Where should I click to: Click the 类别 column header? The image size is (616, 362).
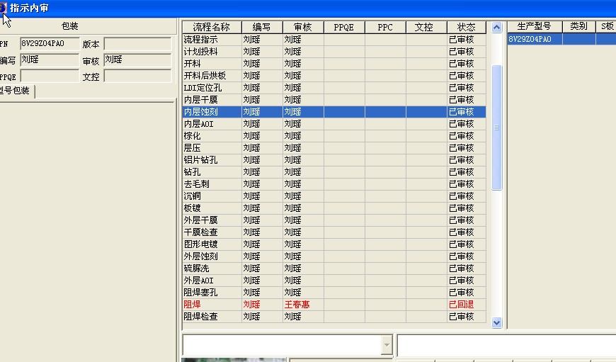tap(578, 26)
